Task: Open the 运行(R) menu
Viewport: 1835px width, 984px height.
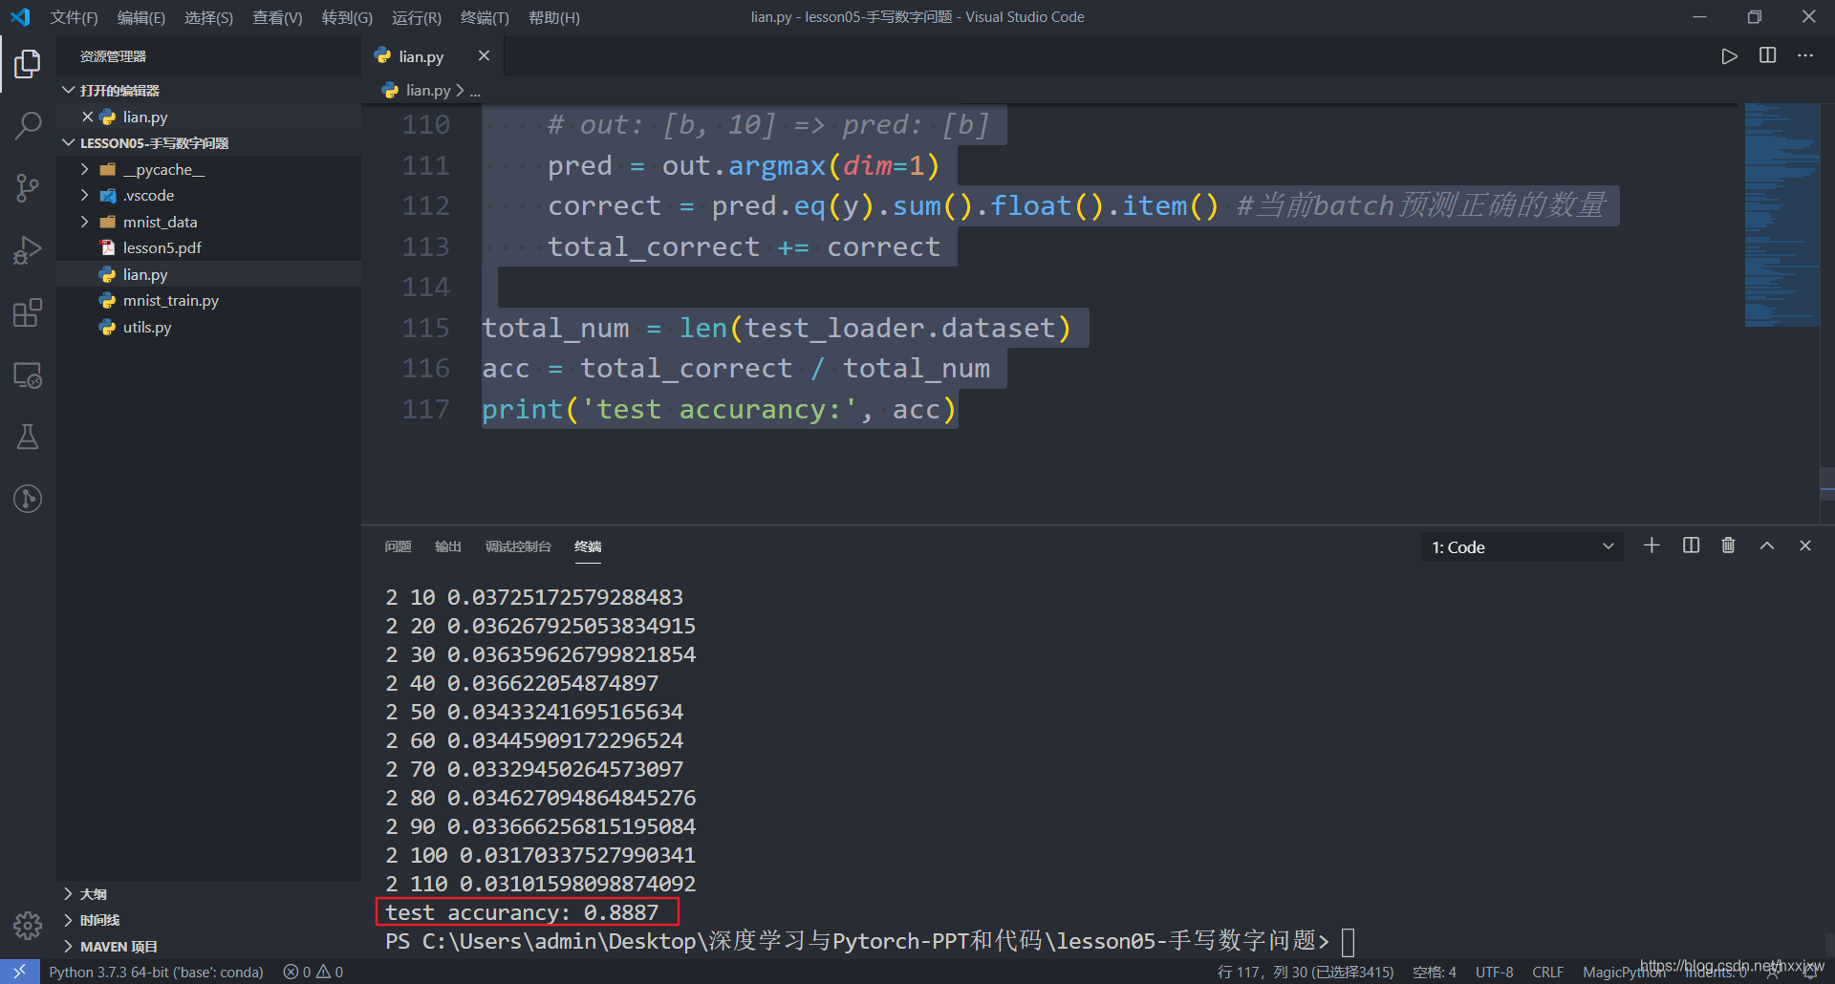Action: tap(417, 17)
